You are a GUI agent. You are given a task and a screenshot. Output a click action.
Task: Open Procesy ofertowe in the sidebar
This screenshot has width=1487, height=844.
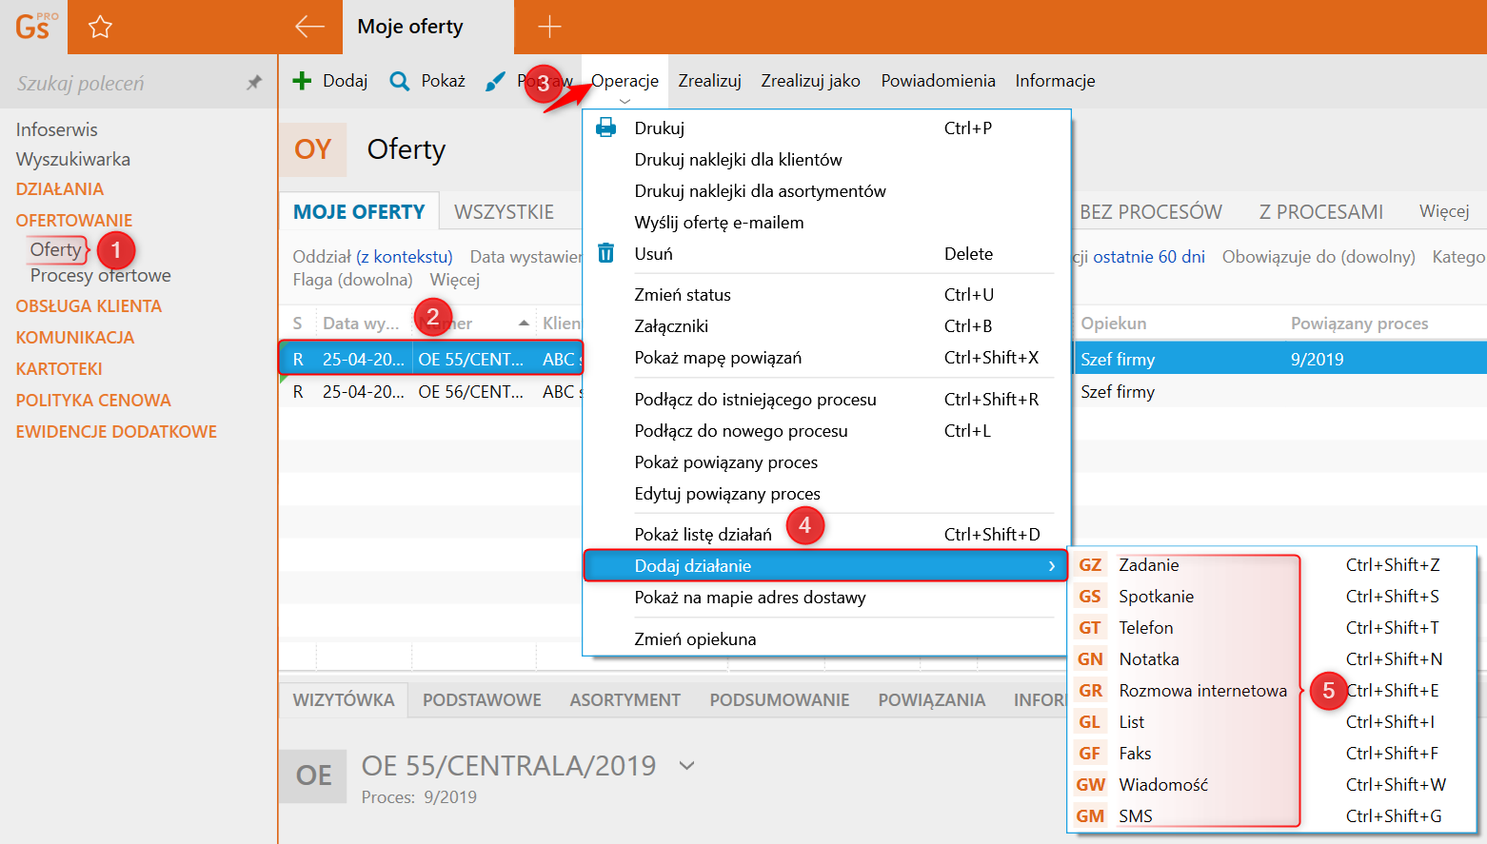pos(101,276)
